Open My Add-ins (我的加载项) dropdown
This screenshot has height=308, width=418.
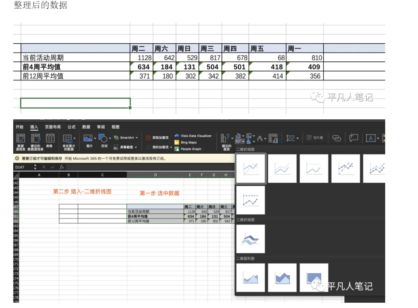click(x=171, y=147)
